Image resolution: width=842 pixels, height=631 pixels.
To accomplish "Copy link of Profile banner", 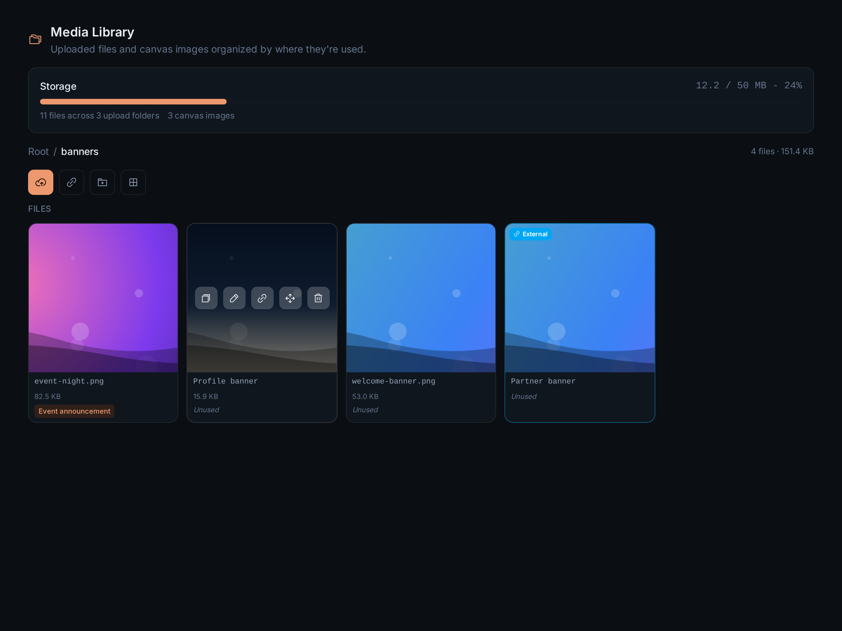I will (262, 298).
